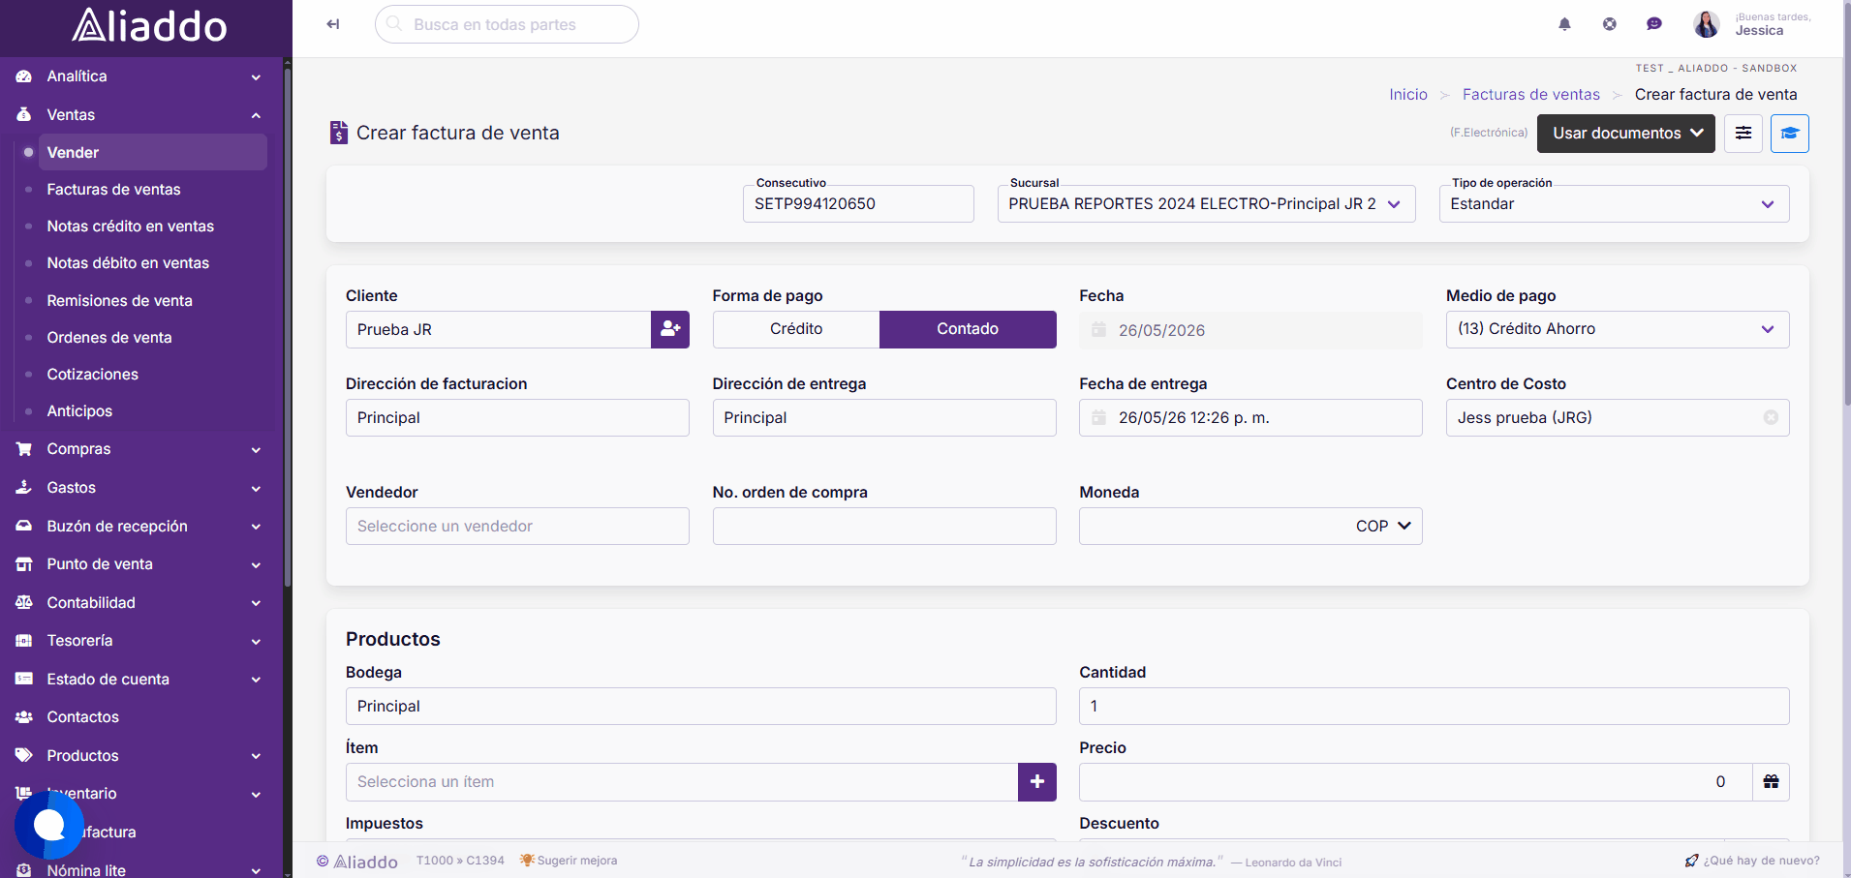Image resolution: width=1851 pixels, height=878 pixels.
Task: Go to the Inicio breadcrumb link
Action: click(x=1408, y=95)
